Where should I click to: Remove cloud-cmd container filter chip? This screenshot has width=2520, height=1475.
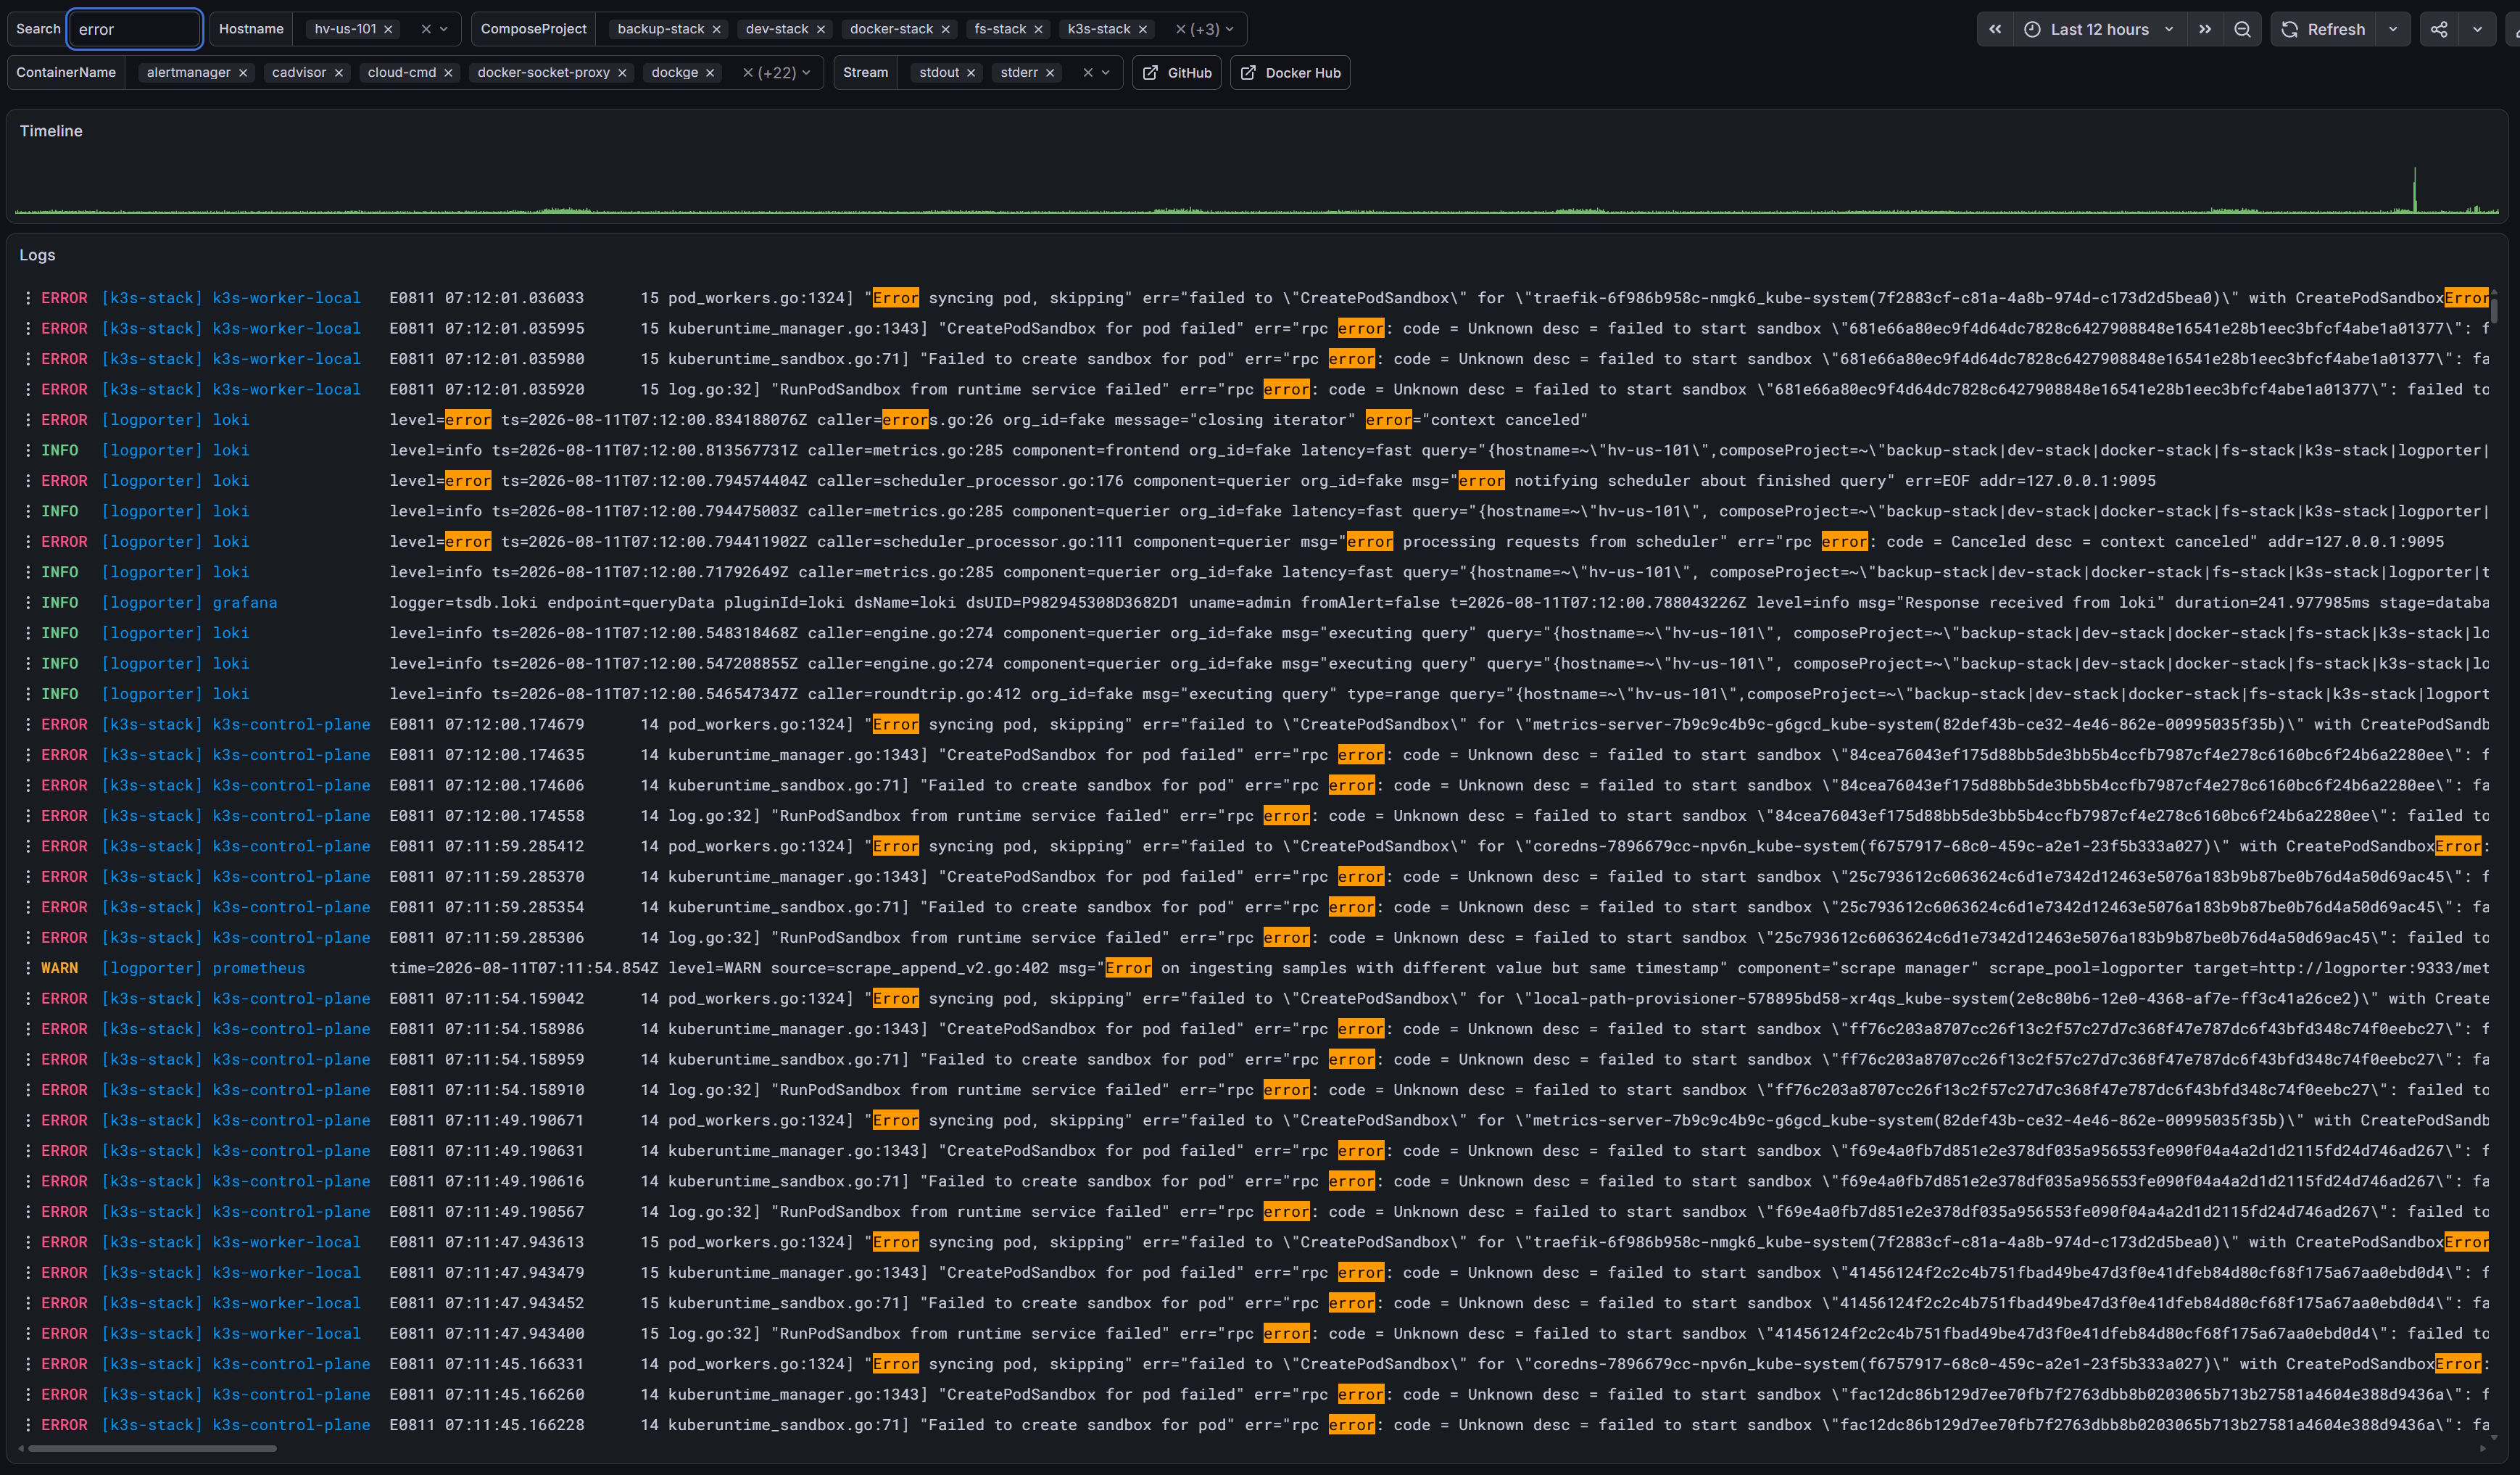tap(448, 73)
